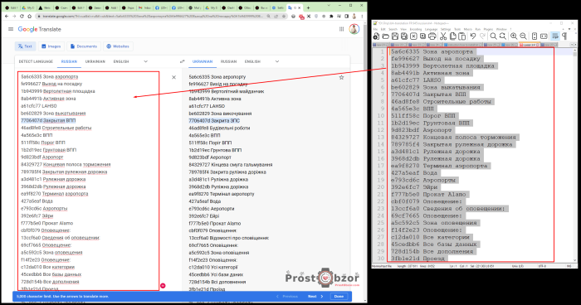Viewport: 581px width, 305px height.
Task: Clear the source text with the X
Action: point(173,77)
